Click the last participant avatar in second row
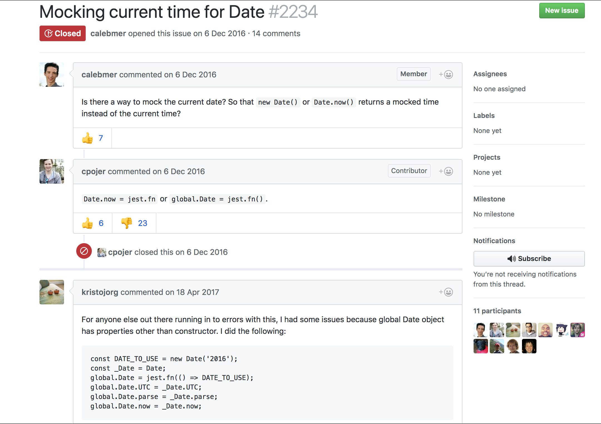The height and width of the screenshot is (424, 601). point(529,346)
